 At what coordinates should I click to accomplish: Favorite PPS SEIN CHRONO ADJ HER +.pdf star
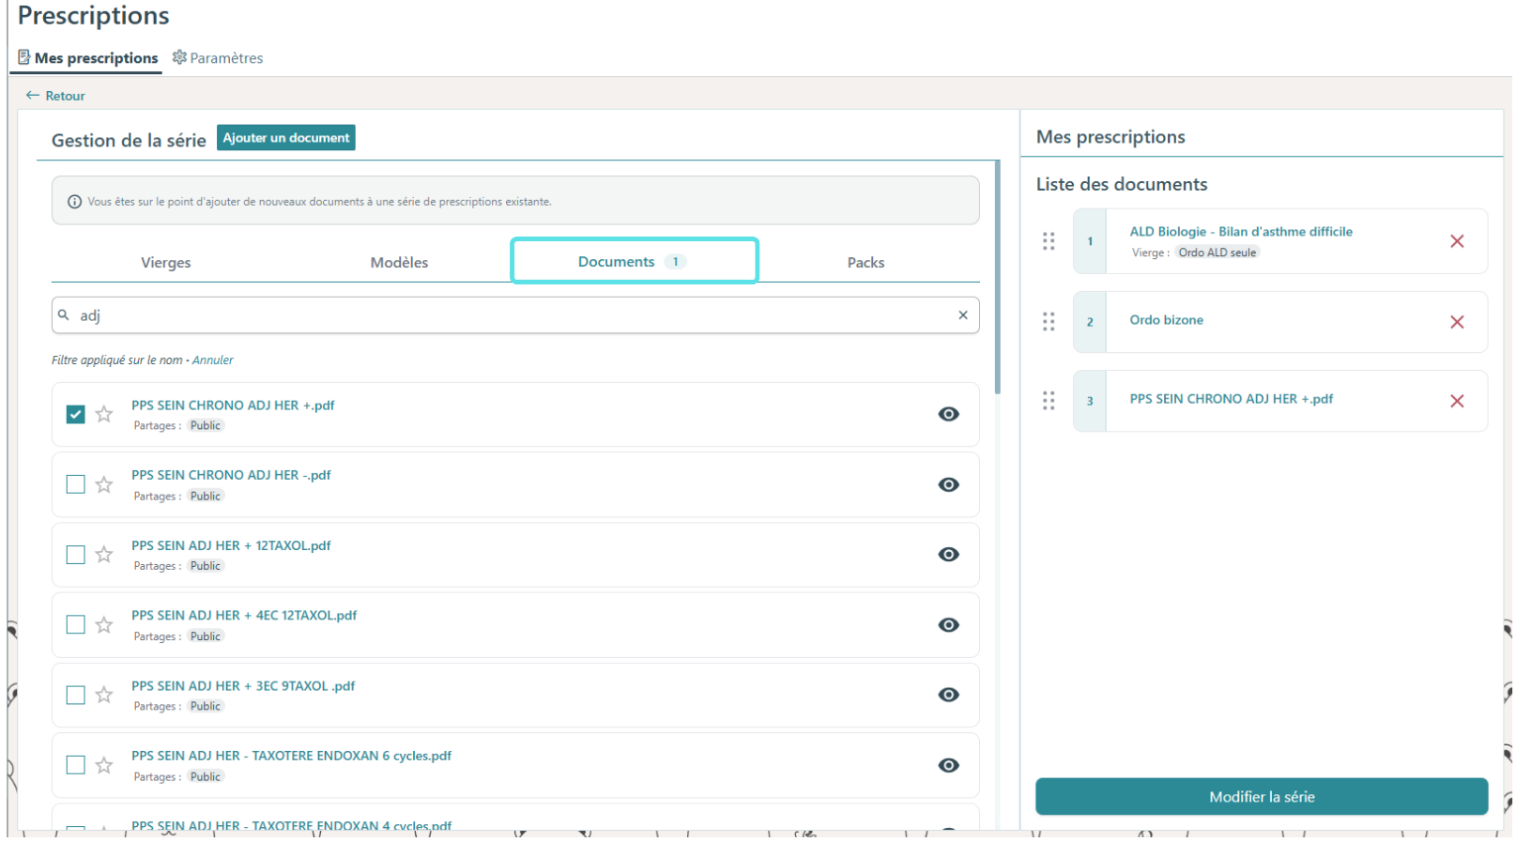pyautogui.click(x=104, y=414)
